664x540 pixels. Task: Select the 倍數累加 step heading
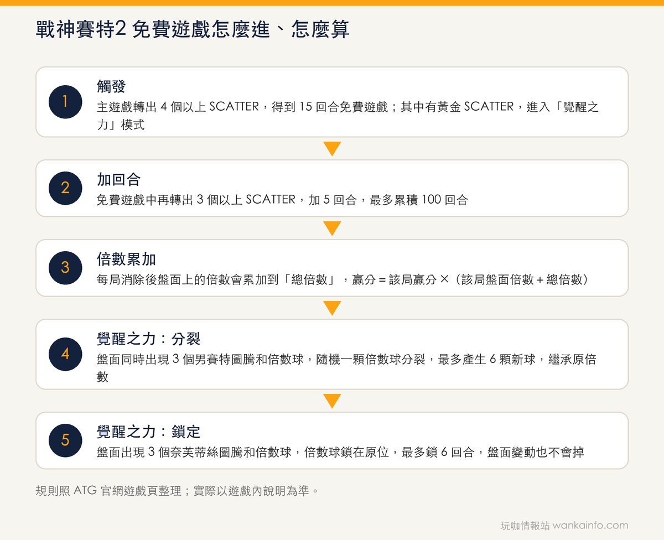126,259
